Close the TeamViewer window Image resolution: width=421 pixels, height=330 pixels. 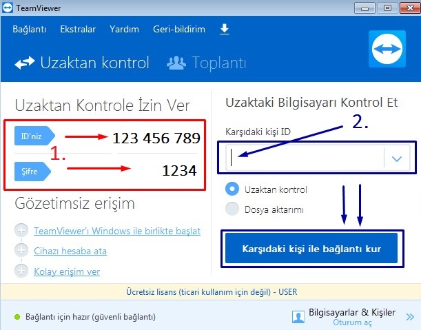tap(410, 8)
